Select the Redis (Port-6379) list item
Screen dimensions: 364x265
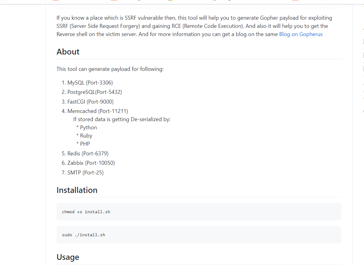coord(88,154)
